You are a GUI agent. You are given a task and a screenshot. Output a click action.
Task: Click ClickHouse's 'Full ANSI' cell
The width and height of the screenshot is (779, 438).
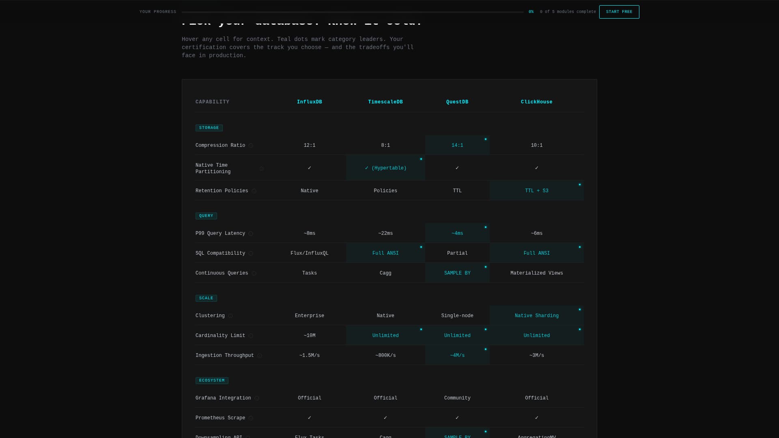(x=536, y=253)
